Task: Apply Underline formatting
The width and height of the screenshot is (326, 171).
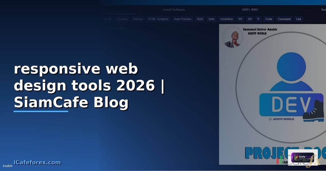Action: tap(227, 19)
